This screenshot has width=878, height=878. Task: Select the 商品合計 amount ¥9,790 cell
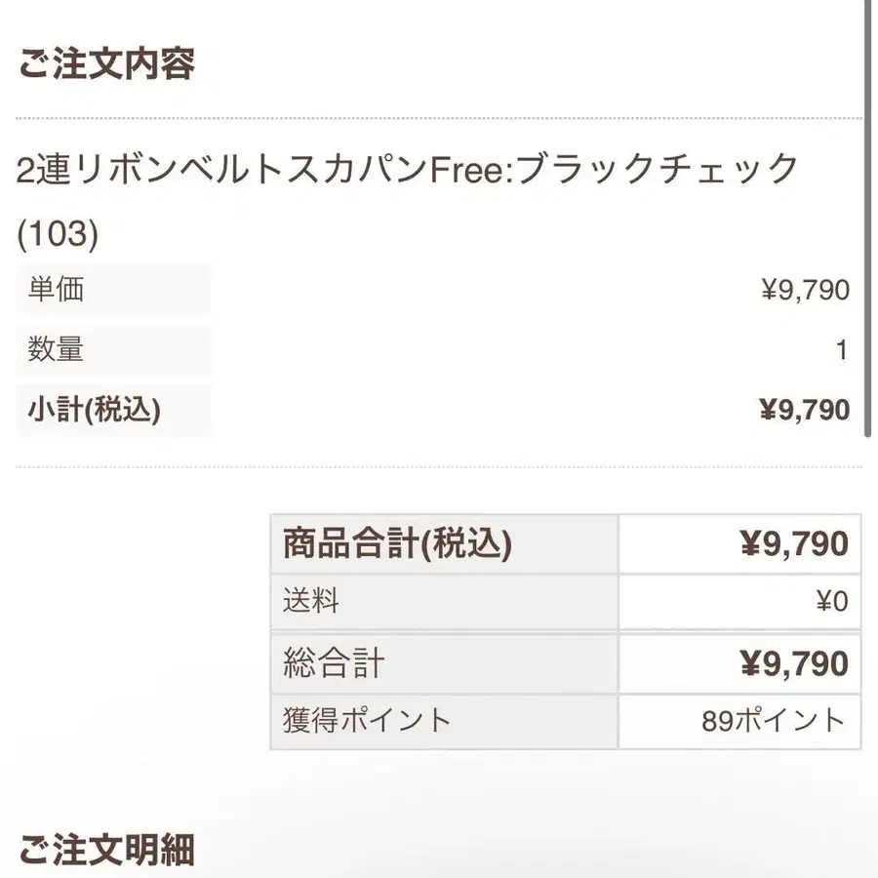[794, 544]
